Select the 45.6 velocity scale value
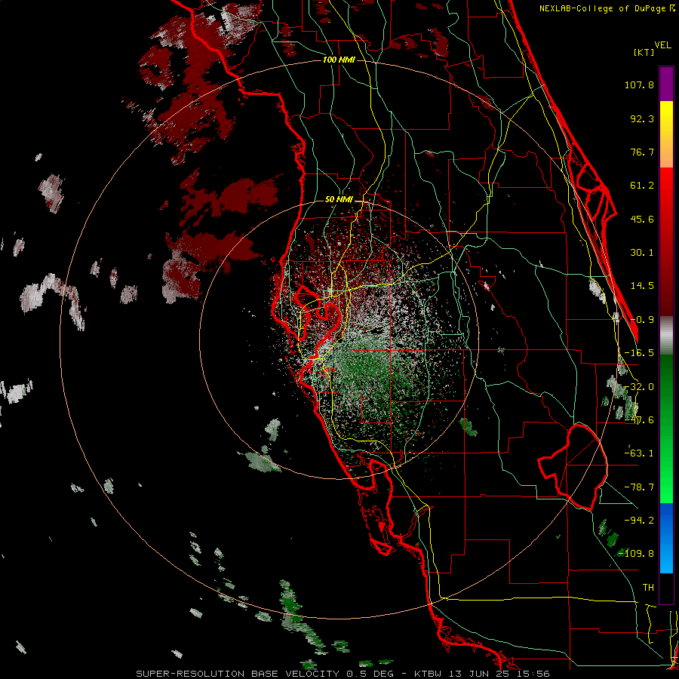 [642, 219]
